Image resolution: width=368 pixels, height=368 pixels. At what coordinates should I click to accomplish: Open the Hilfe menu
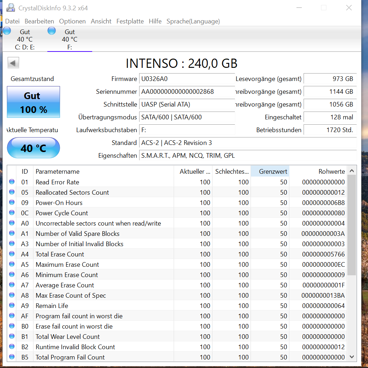click(155, 21)
